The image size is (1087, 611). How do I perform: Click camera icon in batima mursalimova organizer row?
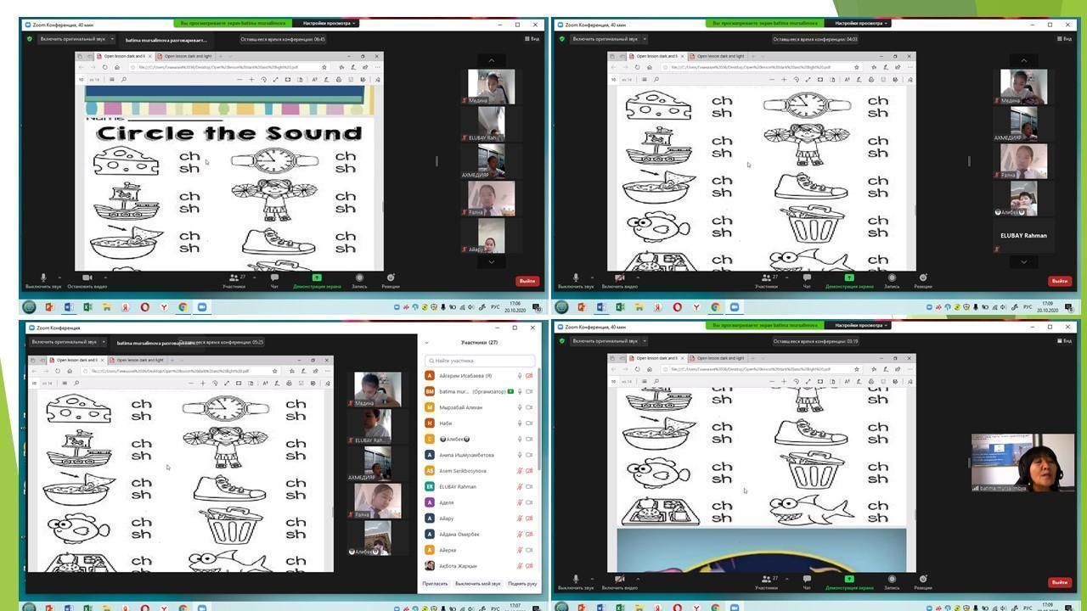(x=529, y=392)
